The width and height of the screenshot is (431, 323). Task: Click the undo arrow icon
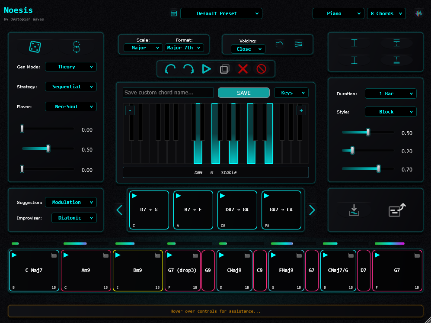(170, 69)
